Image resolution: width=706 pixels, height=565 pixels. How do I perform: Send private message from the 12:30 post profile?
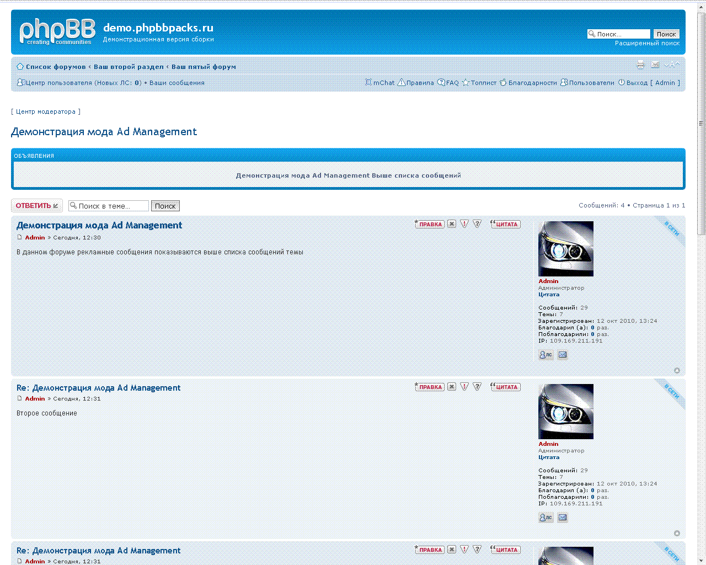(x=546, y=355)
